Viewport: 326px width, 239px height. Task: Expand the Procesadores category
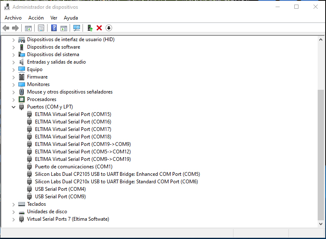tap(13, 99)
